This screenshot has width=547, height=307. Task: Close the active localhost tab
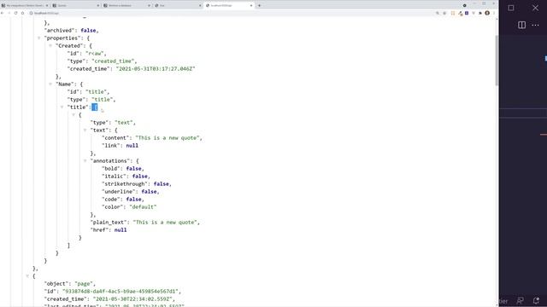pos(250,6)
